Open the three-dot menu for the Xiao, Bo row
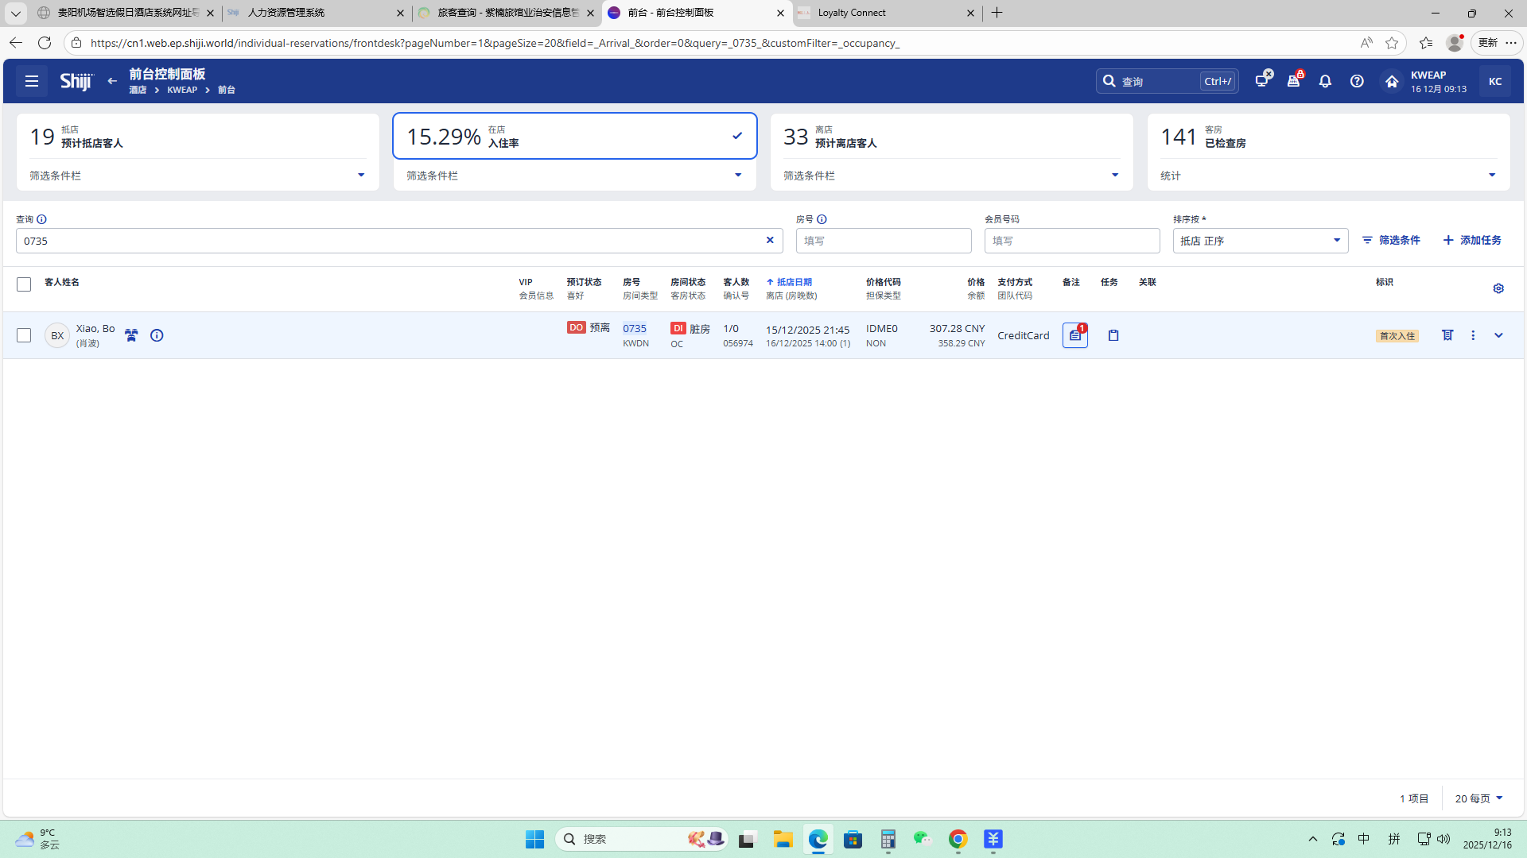 click(1473, 335)
